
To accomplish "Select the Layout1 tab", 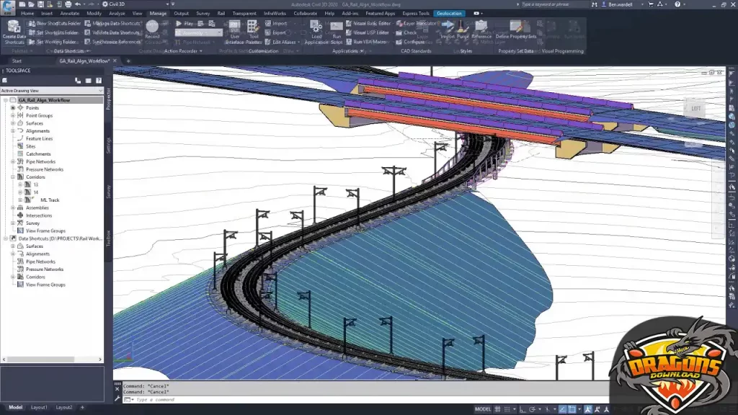I will pos(40,407).
